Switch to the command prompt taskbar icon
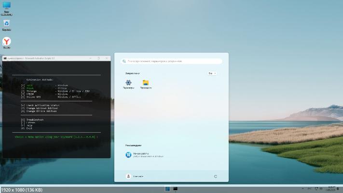Screen dimensions: 343x193 click(176, 189)
